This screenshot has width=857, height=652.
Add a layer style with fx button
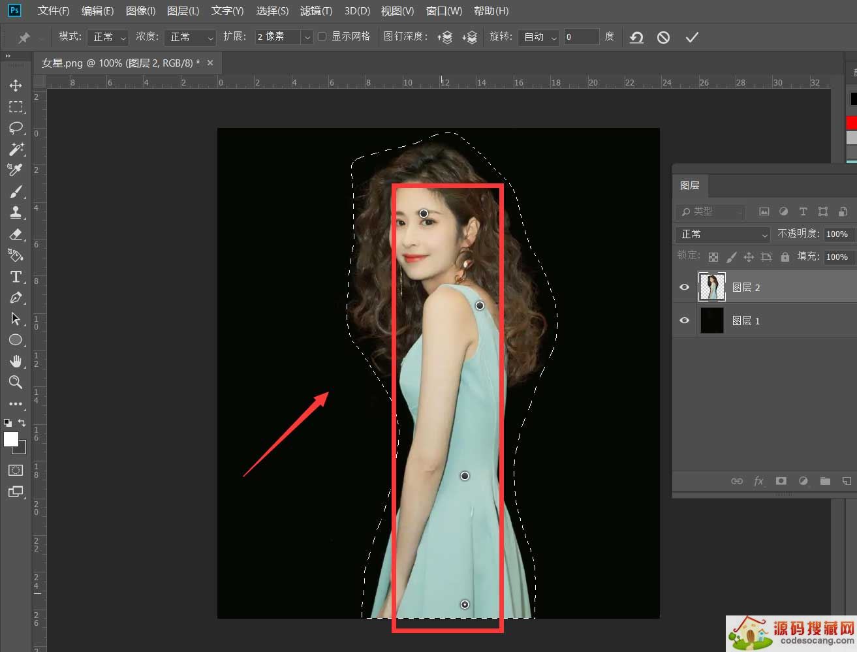point(758,481)
